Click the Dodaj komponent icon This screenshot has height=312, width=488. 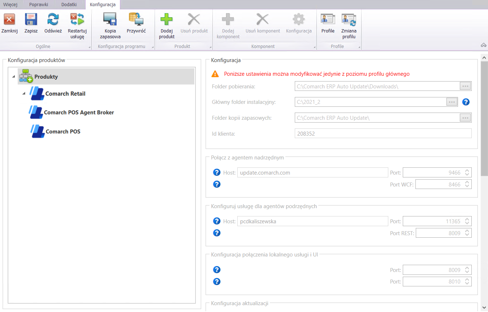(228, 19)
